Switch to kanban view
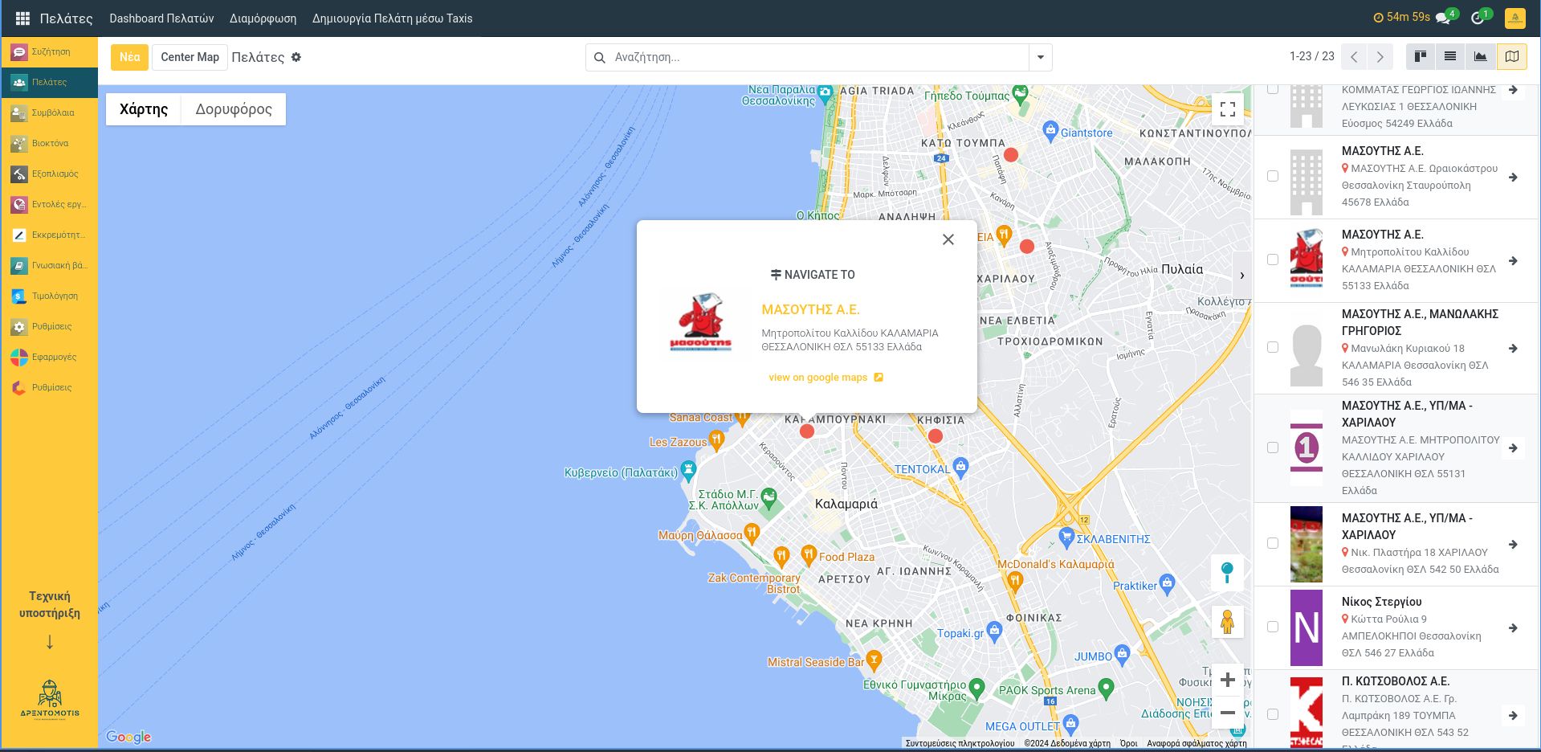Image resolution: width=1541 pixels, height=752 pixels. [x=1421, y=56]
